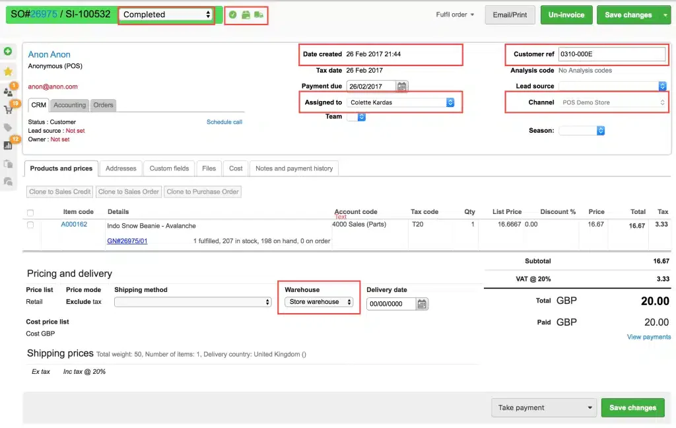Click the Inc tax @ 20% label
The image size is (676, 428).
(84, 371)
